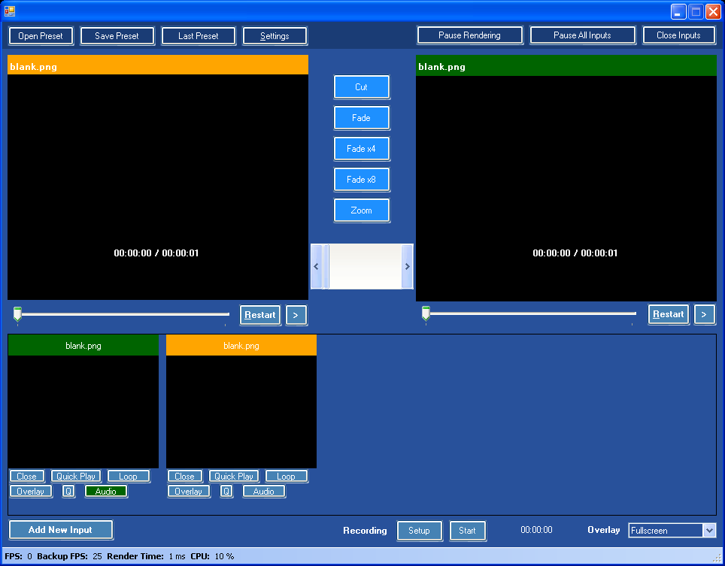Apply the Fade transition

[x=362, y=118]
